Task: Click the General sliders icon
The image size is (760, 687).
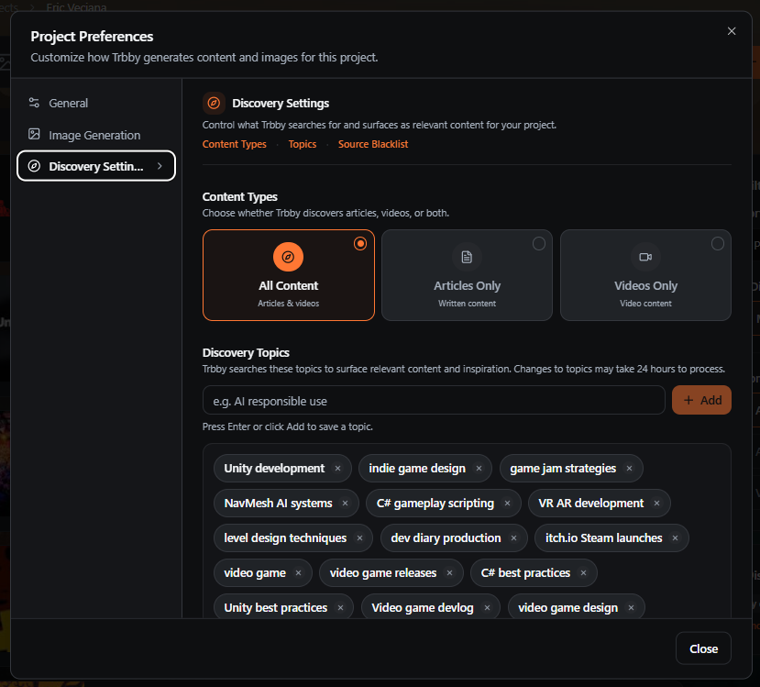Action: pyautogui.click(x=34, y=103)
